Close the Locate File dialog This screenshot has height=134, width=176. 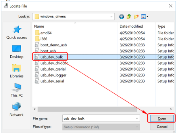[170, 6]
